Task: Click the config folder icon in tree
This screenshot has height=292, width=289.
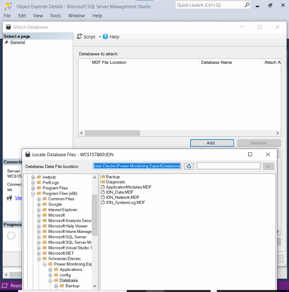Action: 56,275
